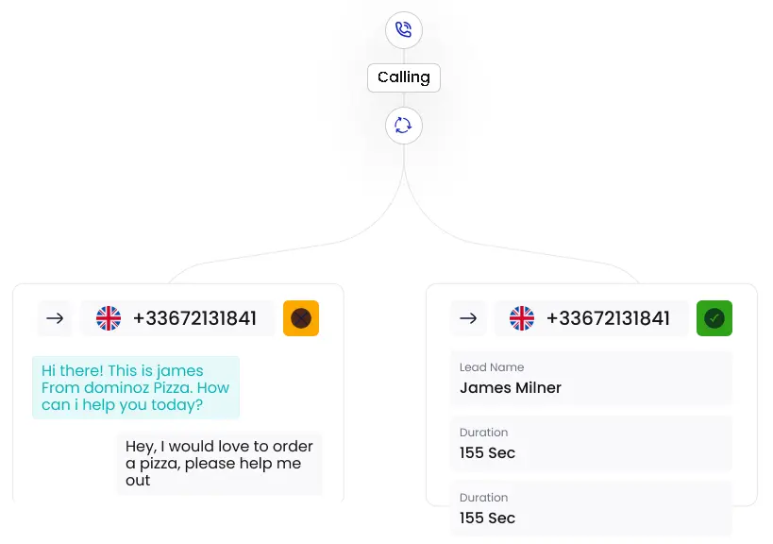Click the "Lead Name" label
The width and height of the screenshot is (773, 544).
coord(492,367)
